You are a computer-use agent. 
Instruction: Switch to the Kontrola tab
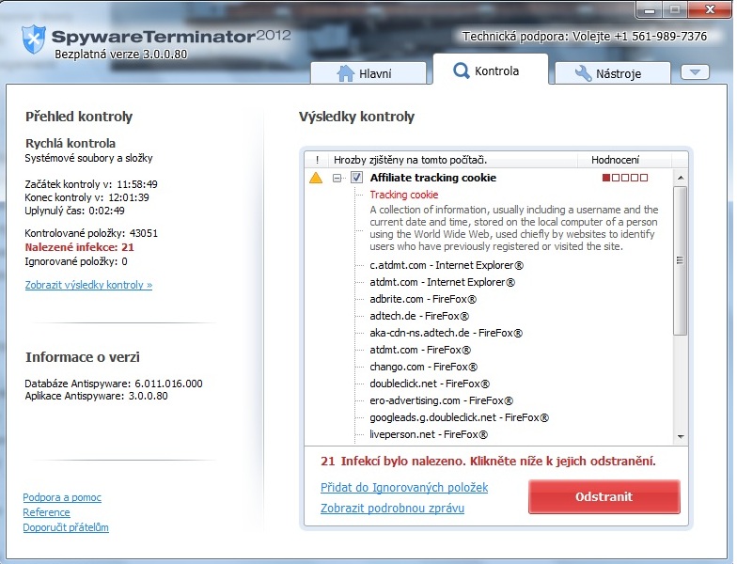(x=491, y=70)
